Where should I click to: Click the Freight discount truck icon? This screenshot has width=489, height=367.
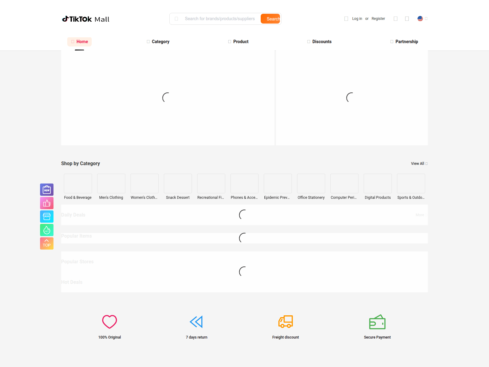point(285,322)
